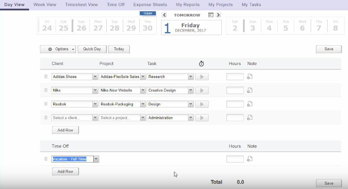Open the Vacation - Full Time dropdown
Screen dimensions: 348x189
coord(96,159)
